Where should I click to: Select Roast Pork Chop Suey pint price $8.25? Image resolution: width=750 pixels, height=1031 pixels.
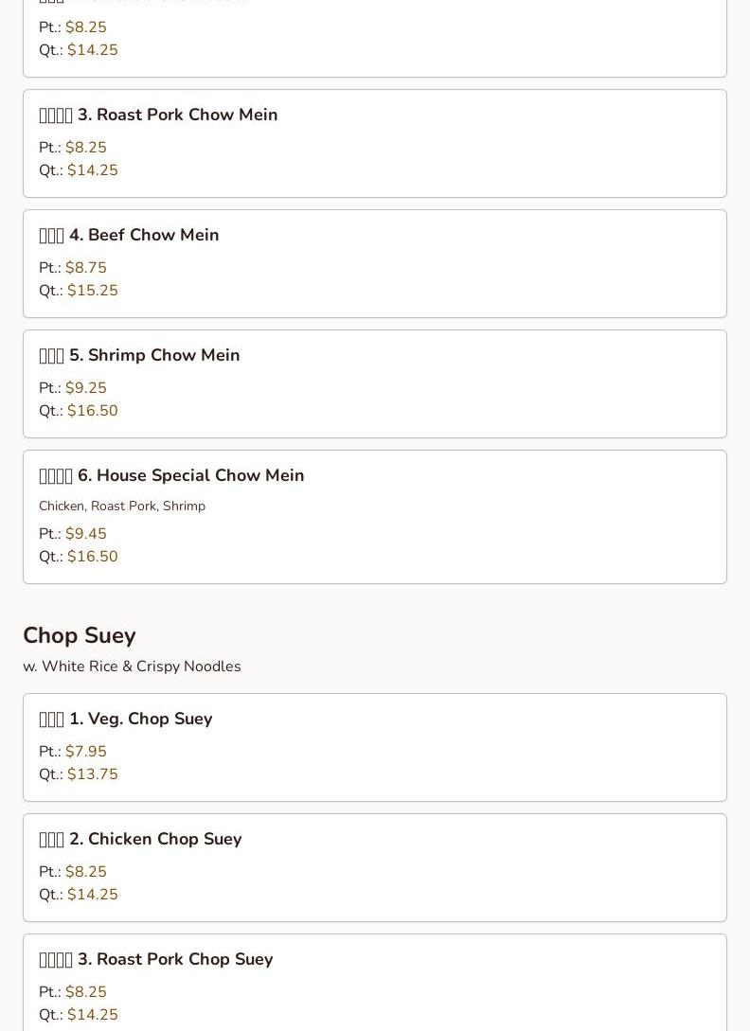point(85,992)
